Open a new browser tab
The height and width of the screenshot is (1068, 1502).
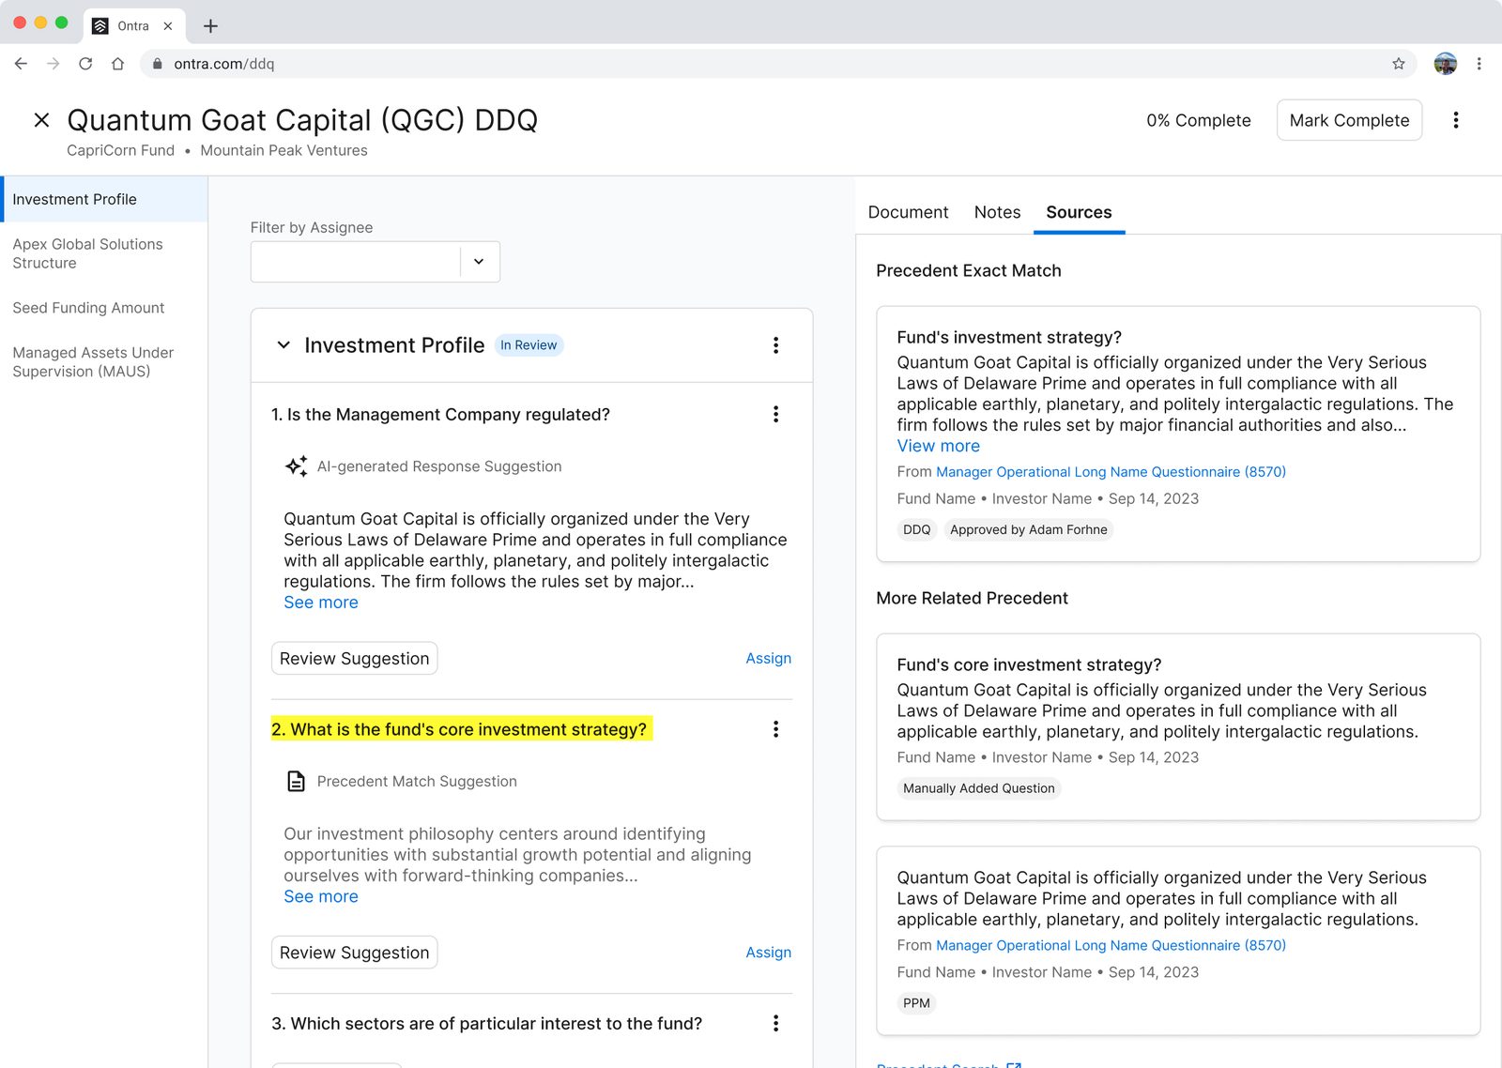tap(210, 26)
